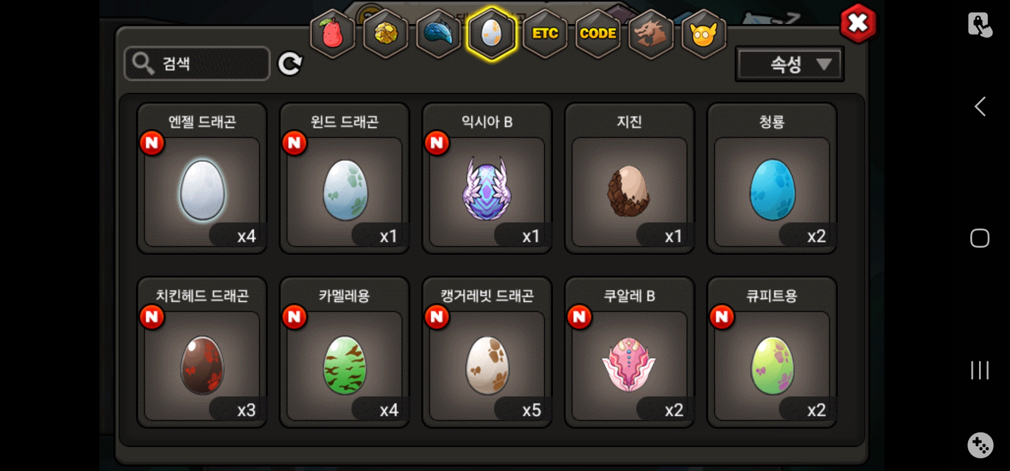Switch to the CODE tab
The height and width of the screenshot is (471, 1010).
click(x=598, y=34)
